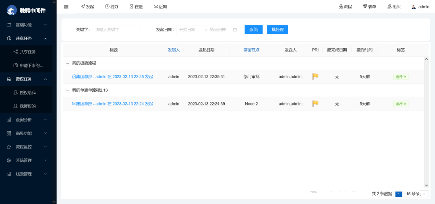
Task: Click the 关键字 keyword input field
Action: click(115, 30)
